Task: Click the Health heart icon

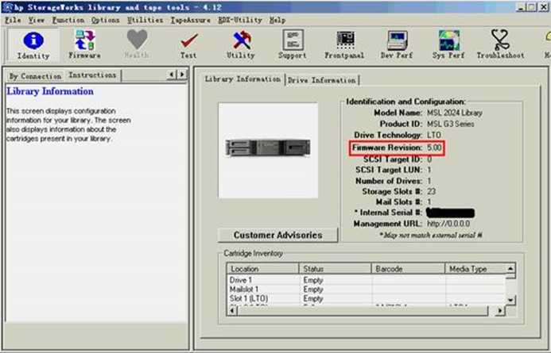Action: click(x=137, y=45)
